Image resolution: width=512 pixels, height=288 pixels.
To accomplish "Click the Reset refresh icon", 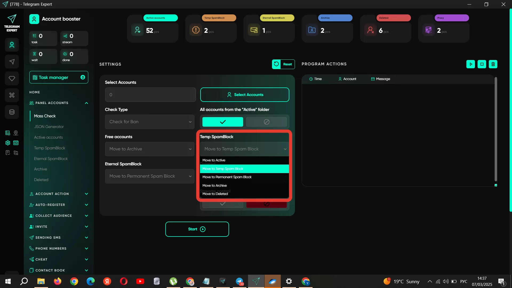I will pyautogui.click(x=276, y=64).
